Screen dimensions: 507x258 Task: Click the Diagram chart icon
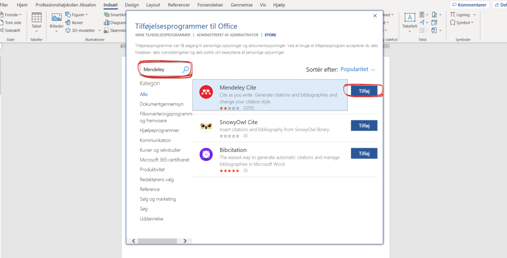106,22
